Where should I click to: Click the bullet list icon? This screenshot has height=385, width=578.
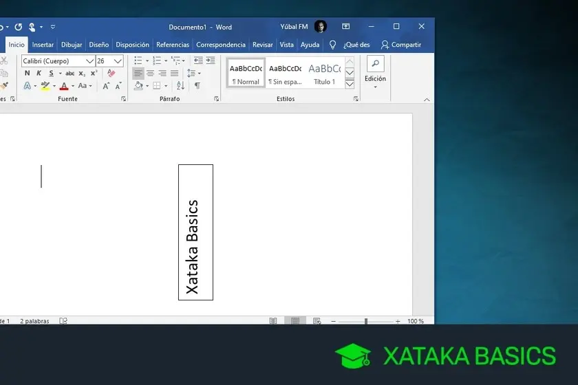(138, 61)
